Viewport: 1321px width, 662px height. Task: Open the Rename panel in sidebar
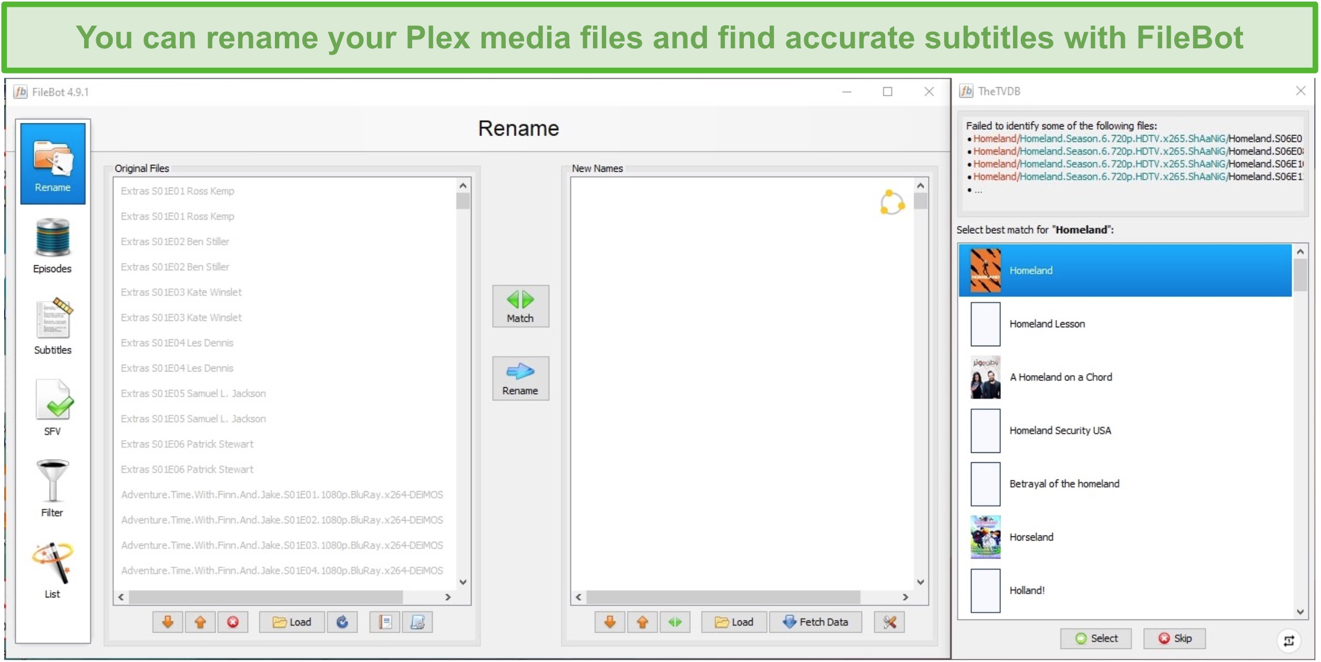pos(53,163)
